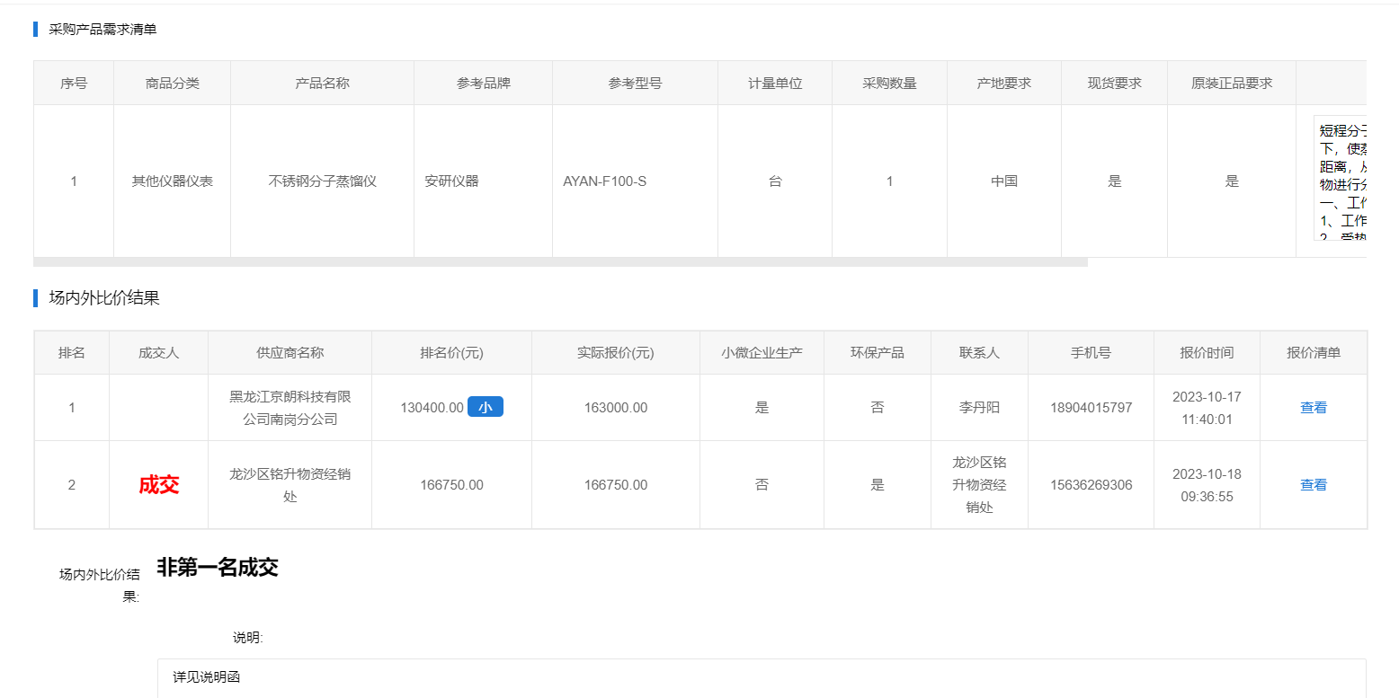This screenshot has width=1399, height=698.
Task: Click the 详见说明函 description text box
Action: pos(761,677)
